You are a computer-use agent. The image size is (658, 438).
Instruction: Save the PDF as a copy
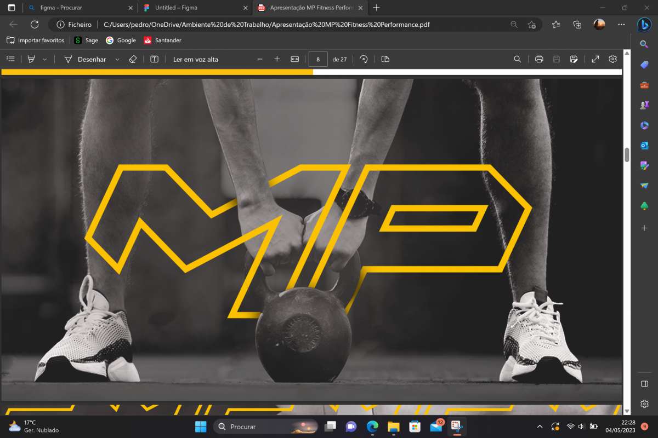tap(574, 59)
